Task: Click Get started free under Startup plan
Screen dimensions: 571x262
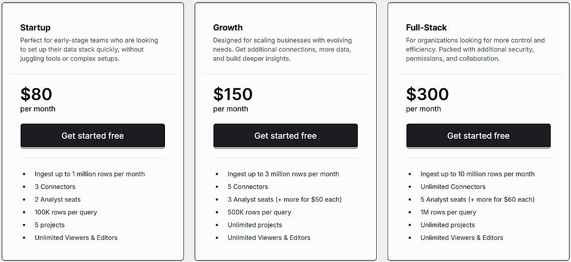Action: [x=93, y=136]
